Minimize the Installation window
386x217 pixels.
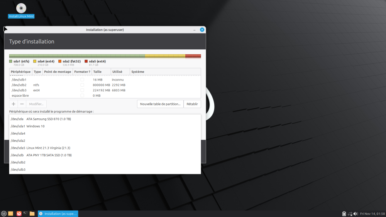click(195, 30)
